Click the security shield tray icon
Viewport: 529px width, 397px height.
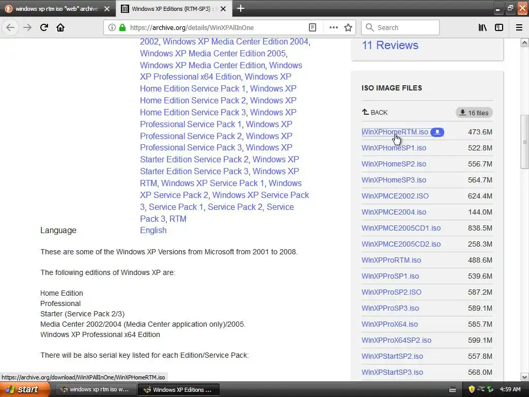[472, 389]
